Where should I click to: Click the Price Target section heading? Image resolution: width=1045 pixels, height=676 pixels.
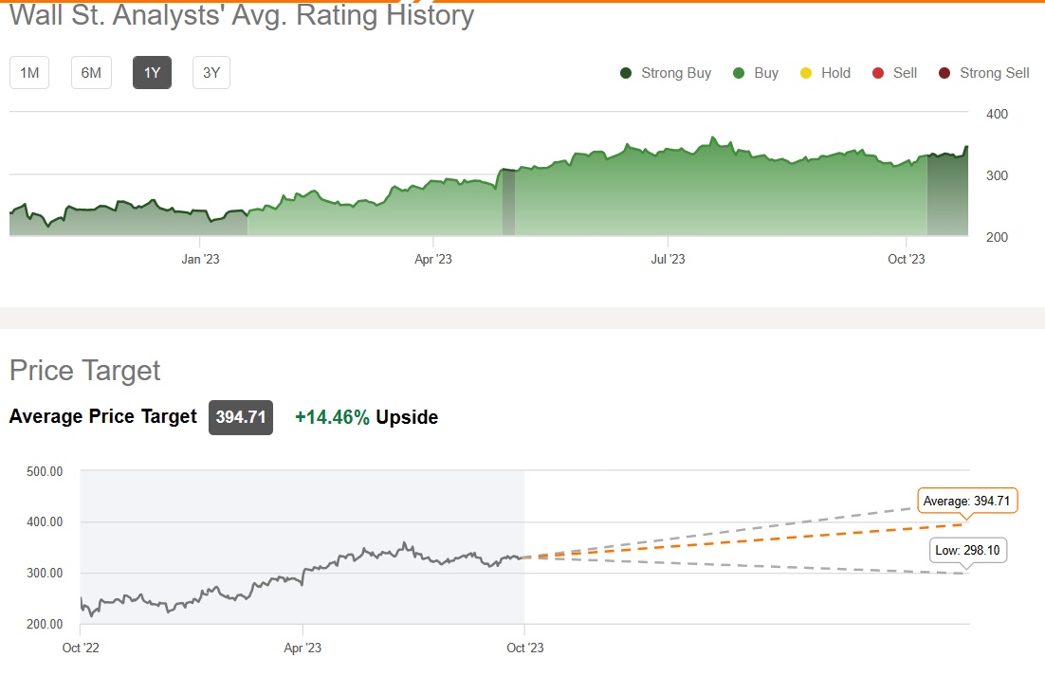[x=85, y=370]
